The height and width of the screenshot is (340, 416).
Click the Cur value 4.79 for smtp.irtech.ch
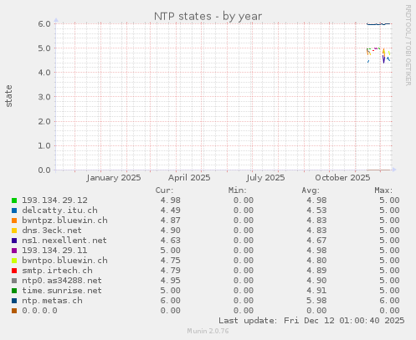pos(170,271)
